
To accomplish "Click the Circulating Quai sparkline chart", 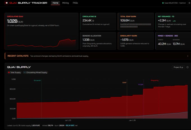I will point(41,43).
